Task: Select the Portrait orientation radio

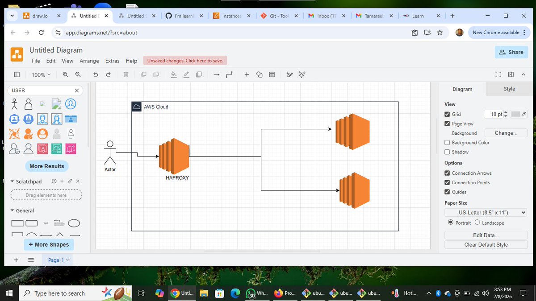Action: point(450,223)
